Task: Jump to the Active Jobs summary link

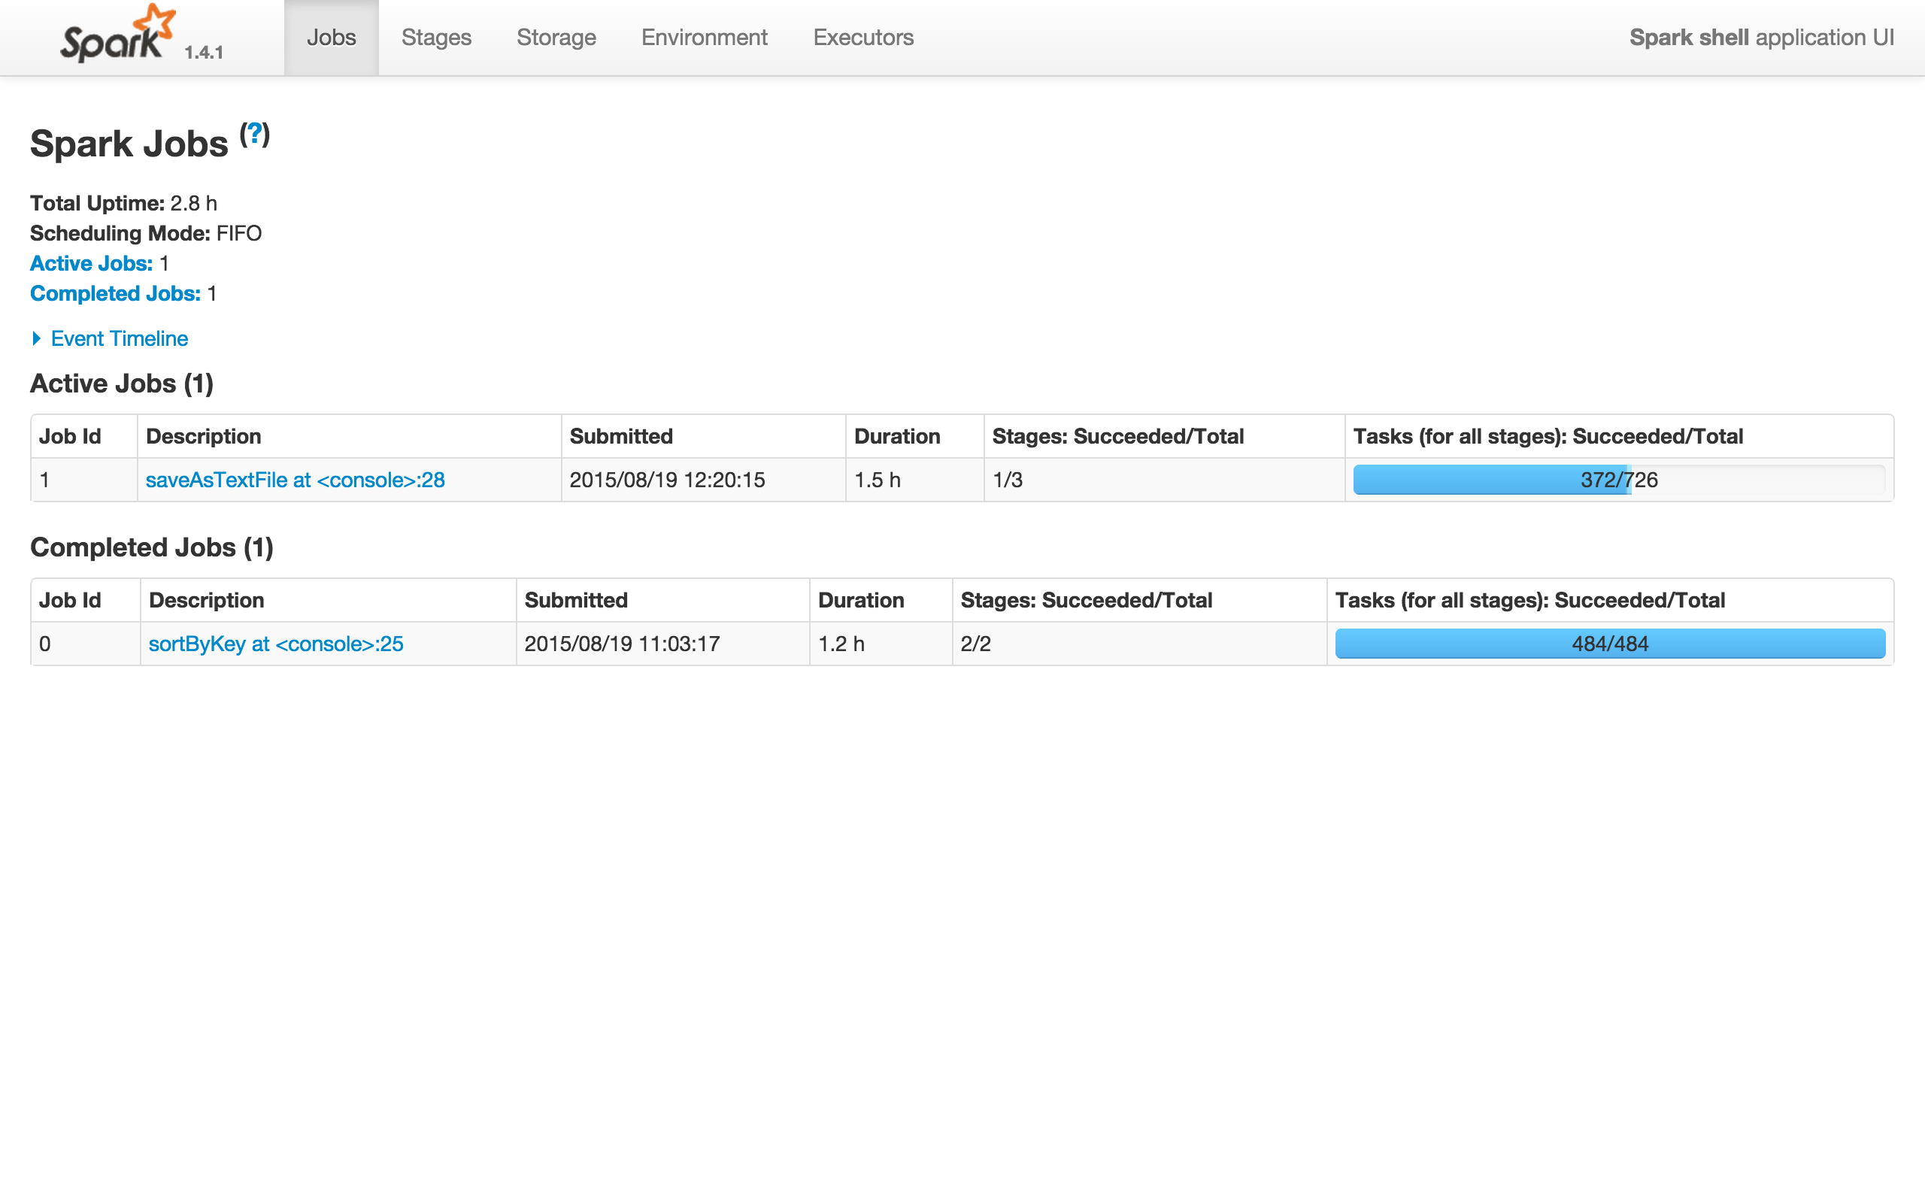Action: point(92,263)
